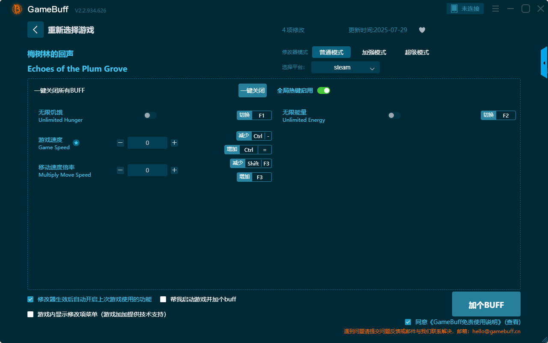Toggle Unlimited Hunger switch
The height and width of the screenshot is (343, 548).
point(150,115)
